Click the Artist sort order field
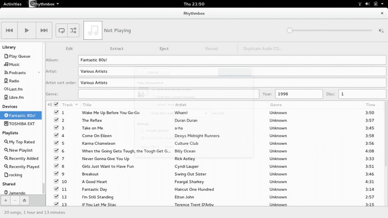 [232, 82]
